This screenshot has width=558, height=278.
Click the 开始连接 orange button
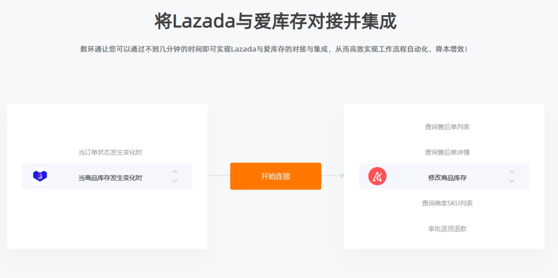(x=276, y=176)
